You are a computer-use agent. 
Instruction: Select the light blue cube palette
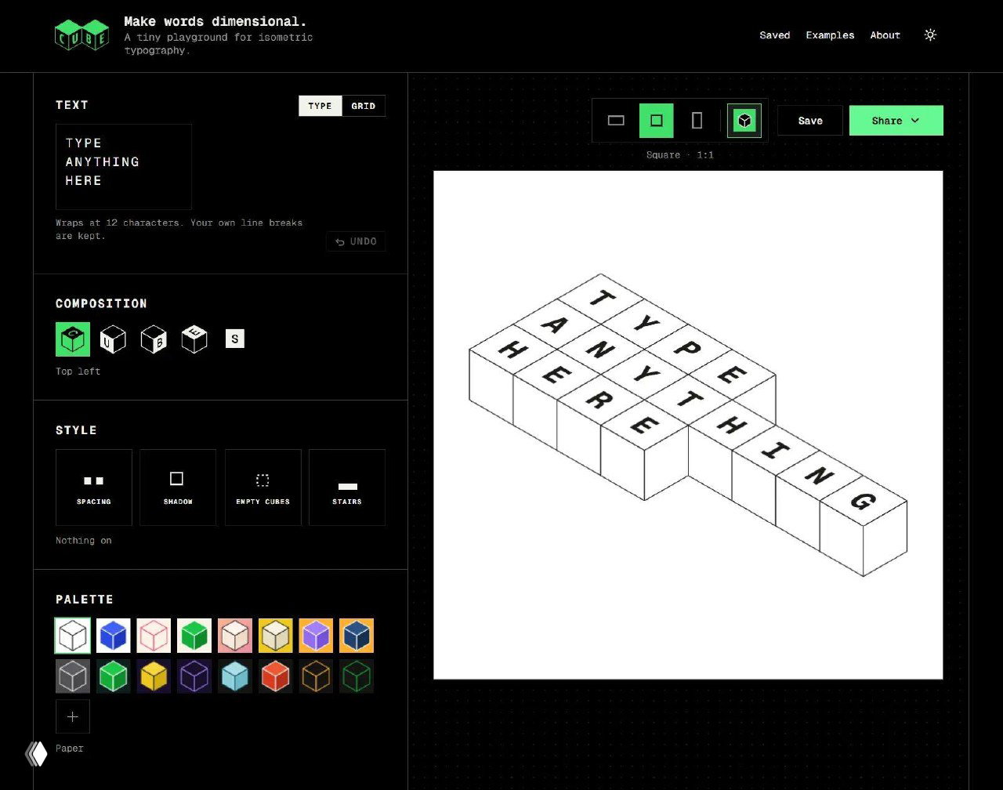click(x=235, y=676)
